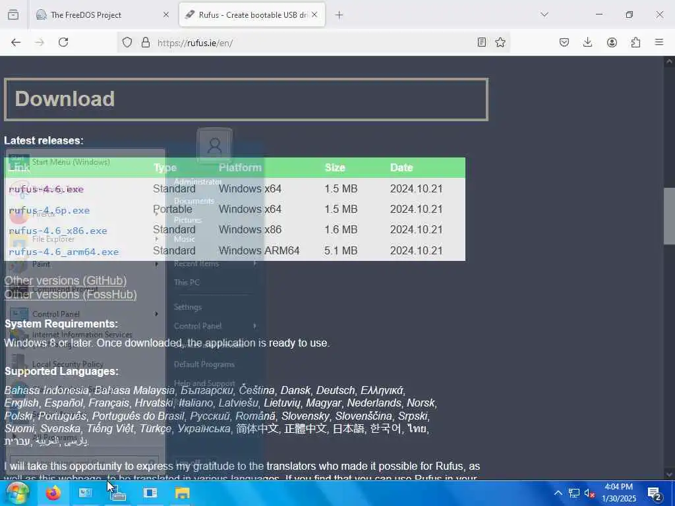
Task: Expand the list all tabs chevron
Action: coord(544,14)
